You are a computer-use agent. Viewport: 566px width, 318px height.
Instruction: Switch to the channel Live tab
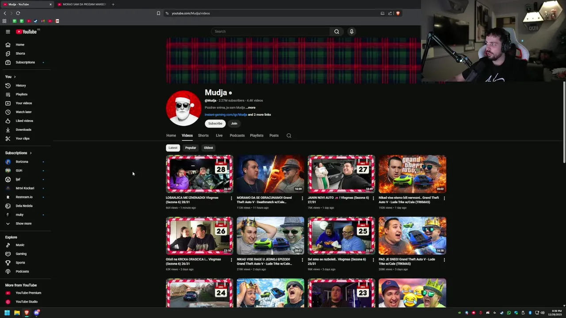219,136
